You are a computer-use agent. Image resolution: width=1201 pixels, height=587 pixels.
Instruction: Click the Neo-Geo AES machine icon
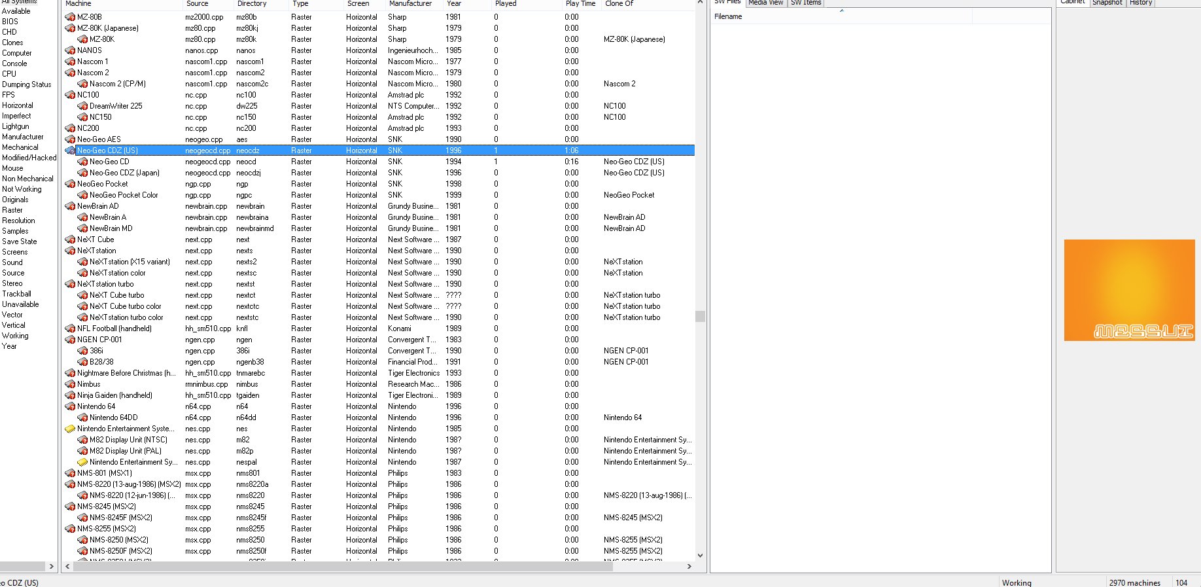point(70,139)
